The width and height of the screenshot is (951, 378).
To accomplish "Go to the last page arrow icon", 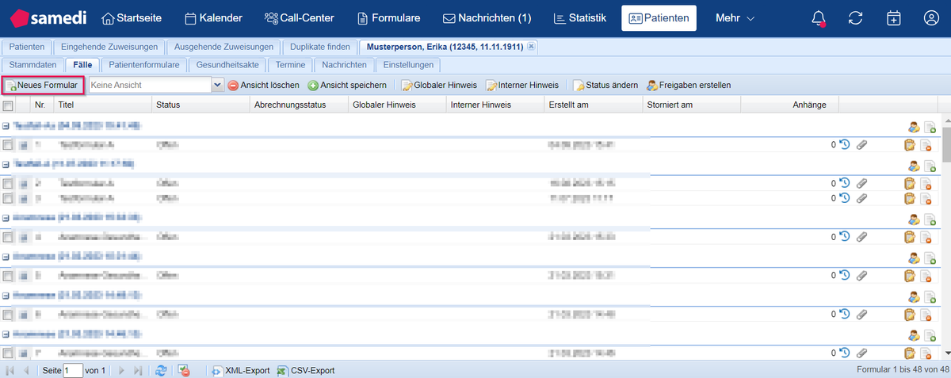I will click(138, 370).
